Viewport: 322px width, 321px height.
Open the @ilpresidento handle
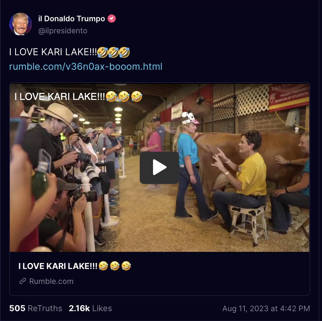pyautogui.click(x=63, y=31)
